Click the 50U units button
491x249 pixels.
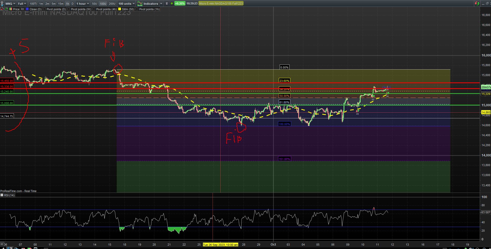[x=94, y=4]
